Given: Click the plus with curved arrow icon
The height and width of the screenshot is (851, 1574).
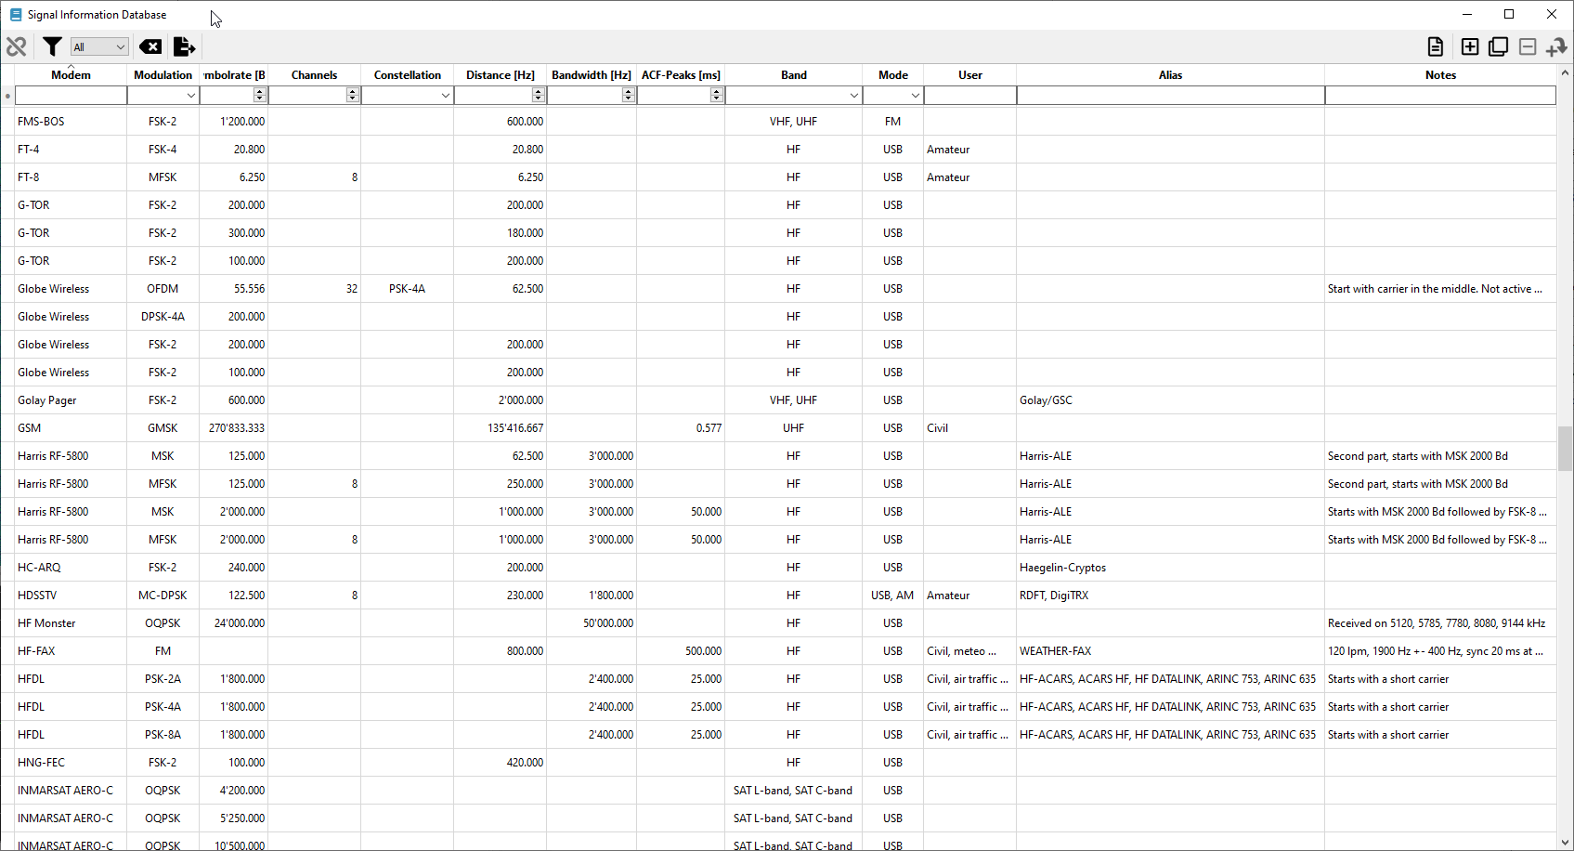Looking at the screenshot, I should pyautogui.click(x=1556, y=46).
